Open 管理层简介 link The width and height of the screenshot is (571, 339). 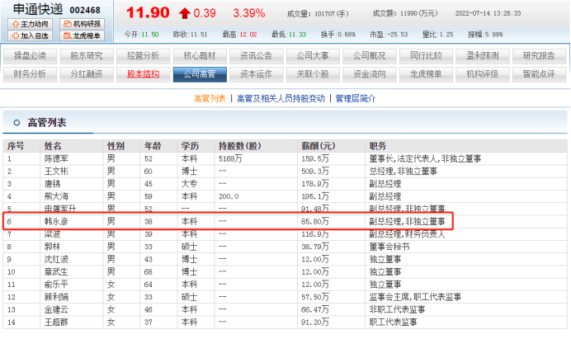pos(356,99)
